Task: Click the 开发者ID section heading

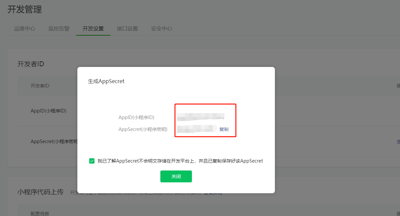Action: click(x=31, y=64)
